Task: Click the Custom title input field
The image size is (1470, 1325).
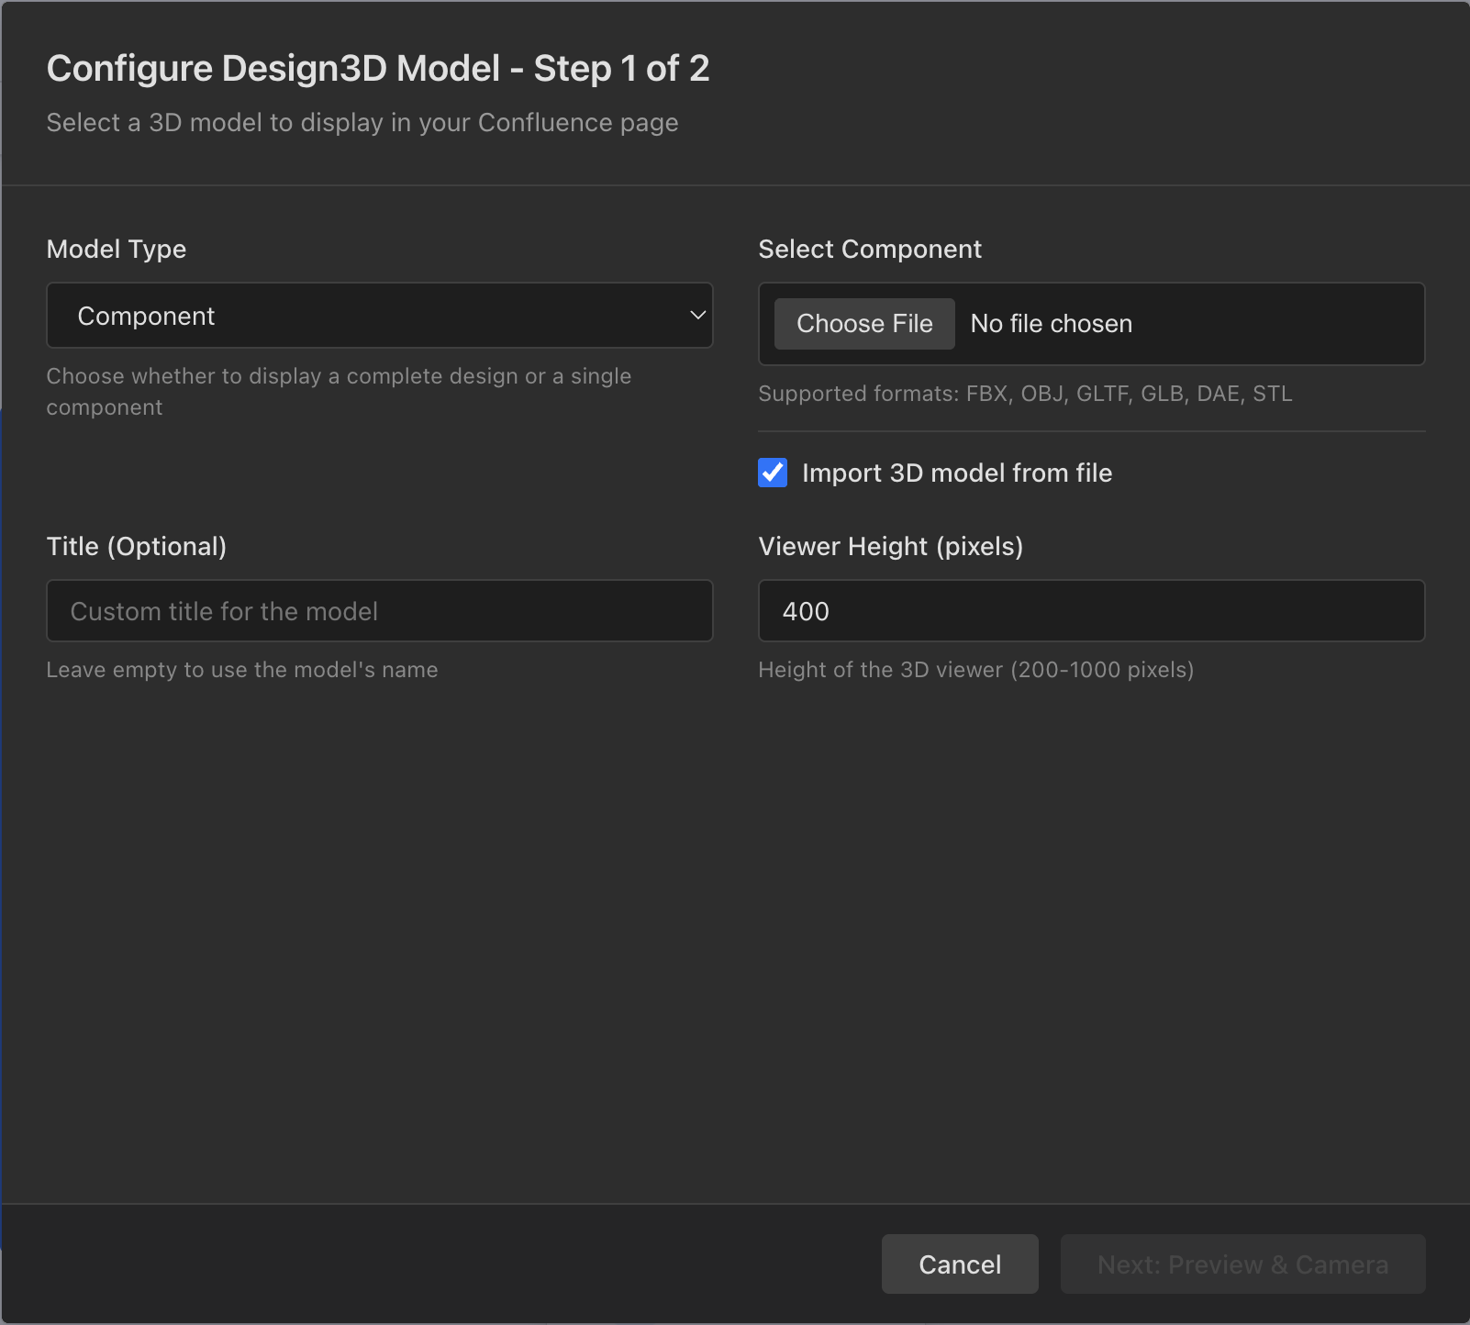Action: click(x=379, y=610)
